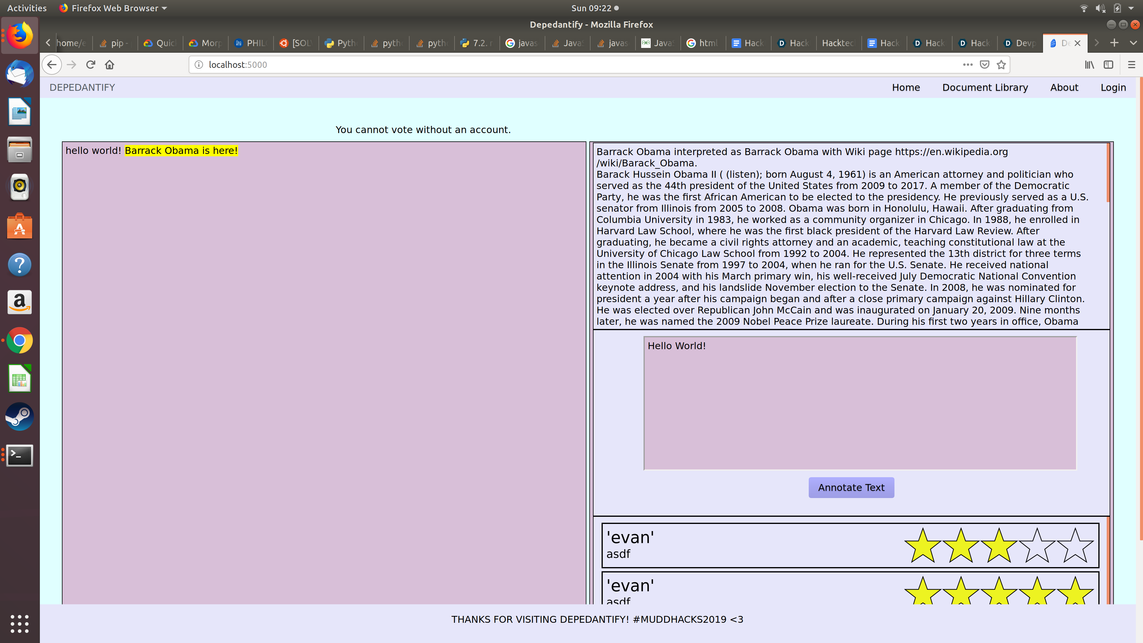Bookmark this page with star icon
The width and height of the screenshot is (1143, 643).
click(x=1001, y=65)
